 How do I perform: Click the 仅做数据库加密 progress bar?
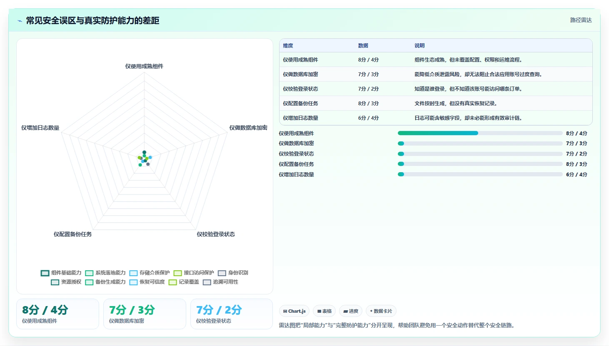coord(480,143)
